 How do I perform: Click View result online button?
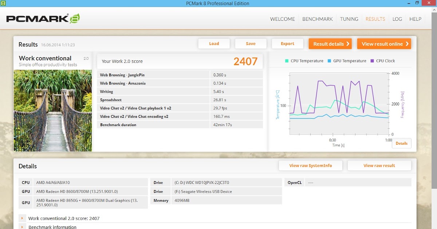pos(384,44)
